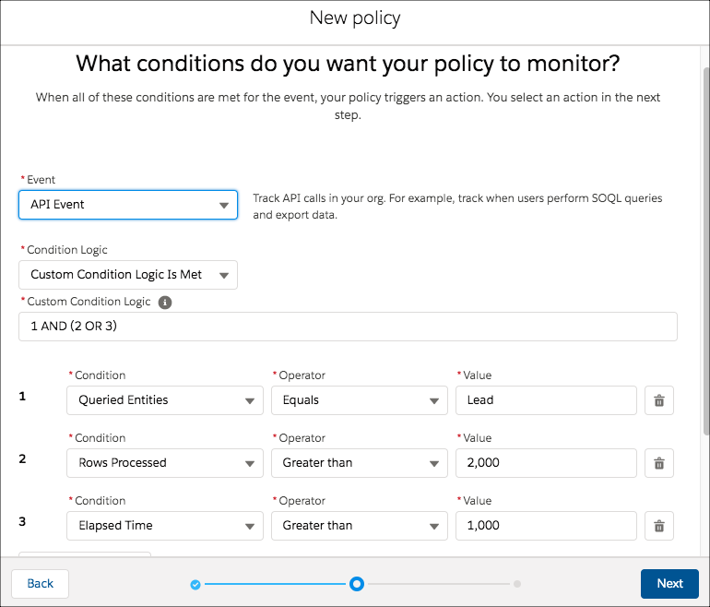This screenshot has width=710, height=607.
Task: Remove condition 3 Elapsed Time via trash icon
Action: pyautogui.click(x=659, y=526)
